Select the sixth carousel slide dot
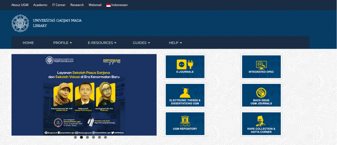Image resolution: width=337 pixels, height=145 pixels. (106, 137)
